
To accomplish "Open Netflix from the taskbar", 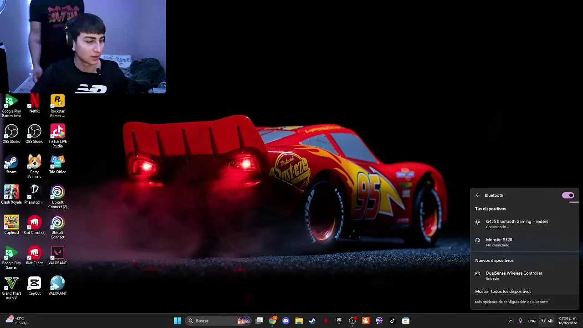I will pyautogui.click(x=326, y=321).
